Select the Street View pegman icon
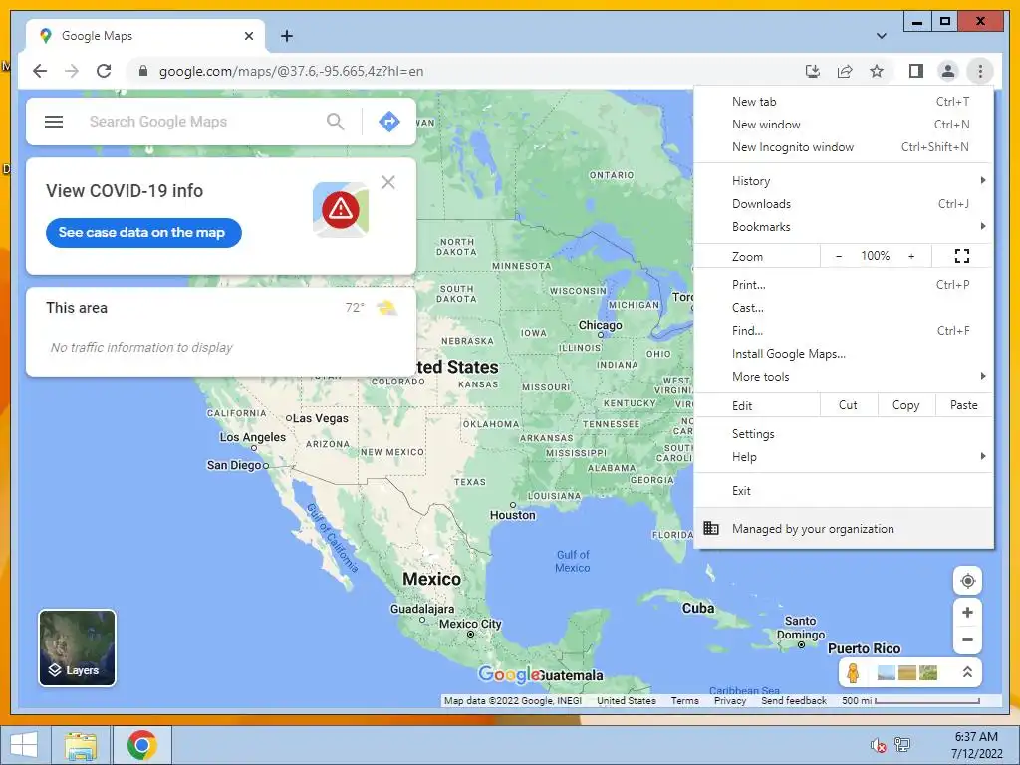Viewport: 1020px width, 765px height. pyautogui.click(x=853, y=672)
